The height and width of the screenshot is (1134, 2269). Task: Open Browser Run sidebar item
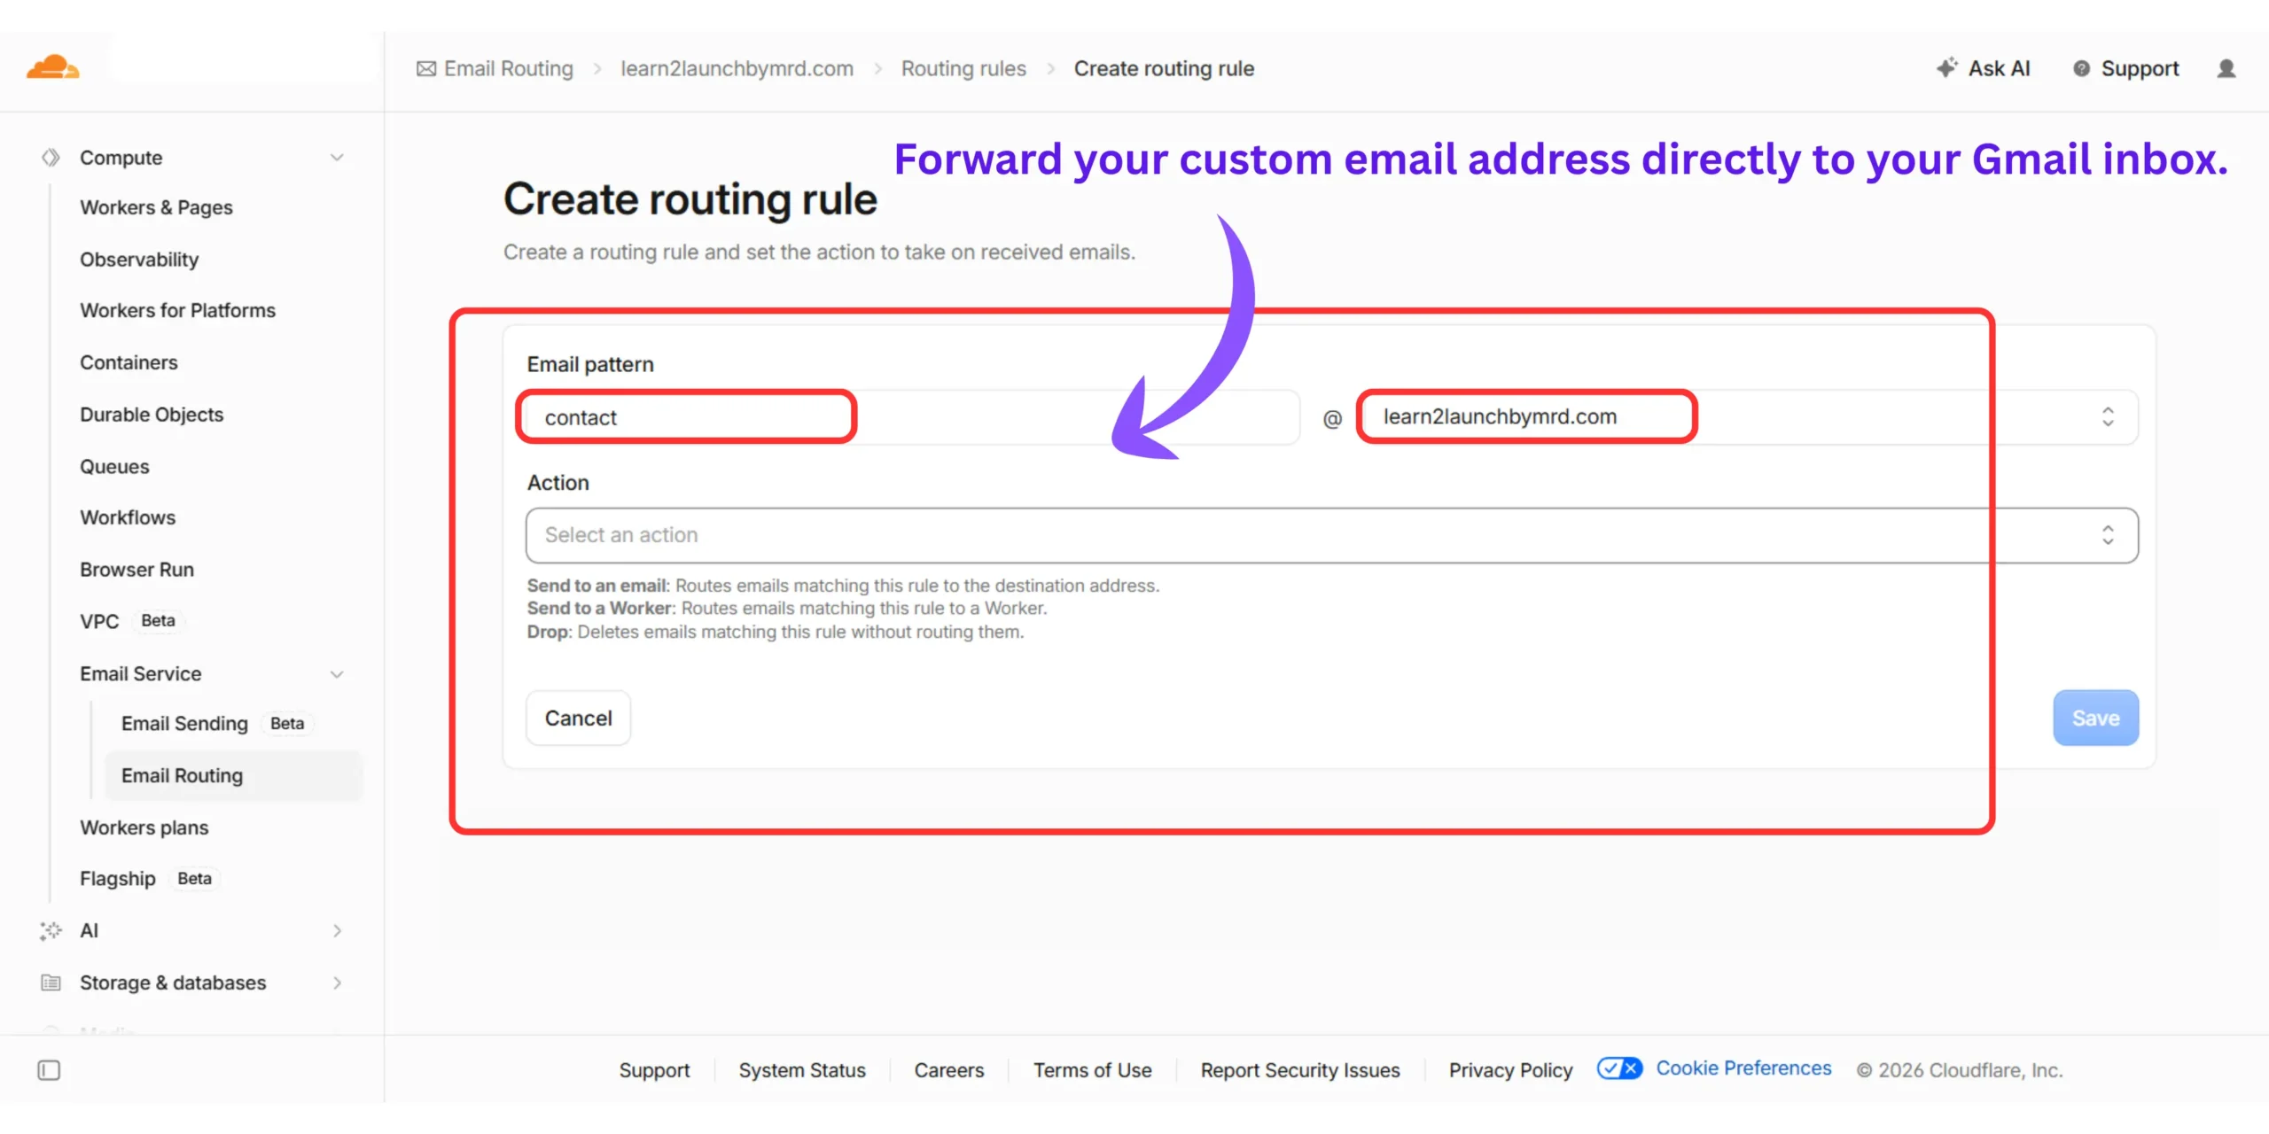point(136,570)
